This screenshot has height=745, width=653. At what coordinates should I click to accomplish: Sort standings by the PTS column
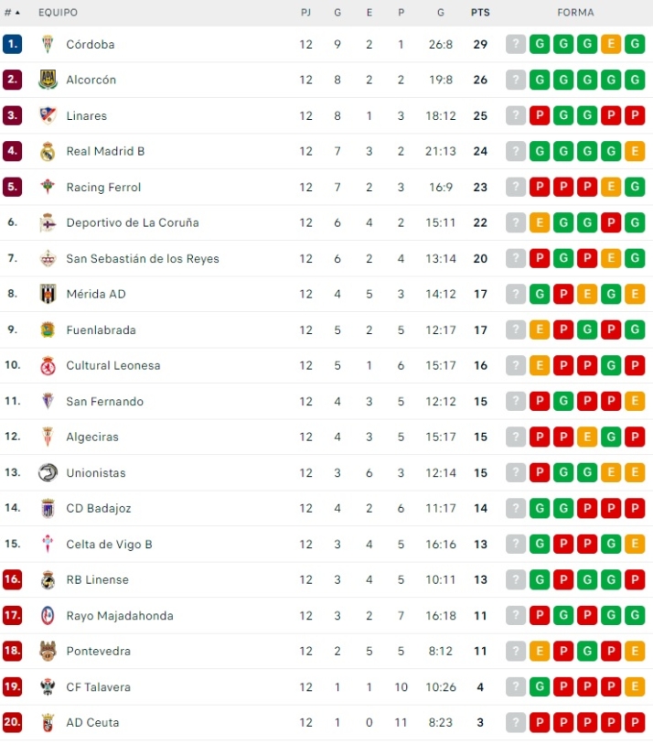[x=480, y=13]
